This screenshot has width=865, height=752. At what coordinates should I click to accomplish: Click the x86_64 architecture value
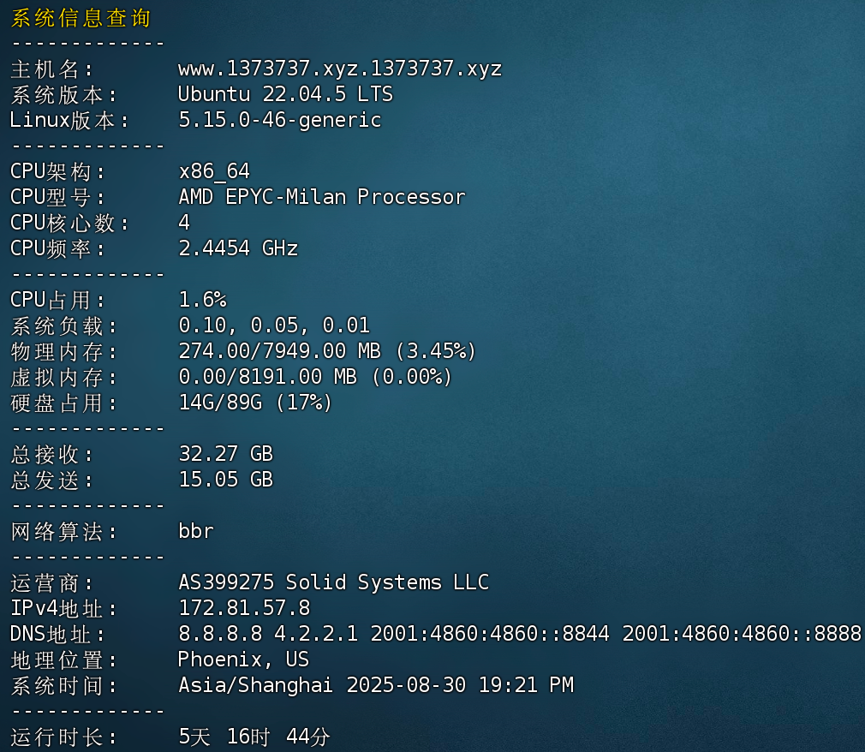(x=214, y=171)
